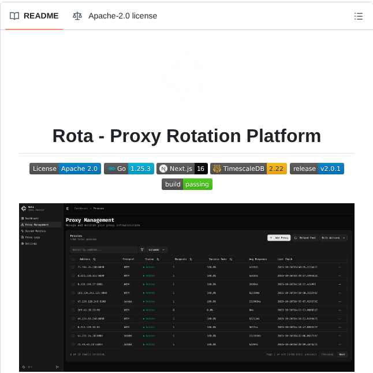Click the TimescaleDB 2.22 badge
Viewport: 373px width, 373px height.
coord(248,169)
